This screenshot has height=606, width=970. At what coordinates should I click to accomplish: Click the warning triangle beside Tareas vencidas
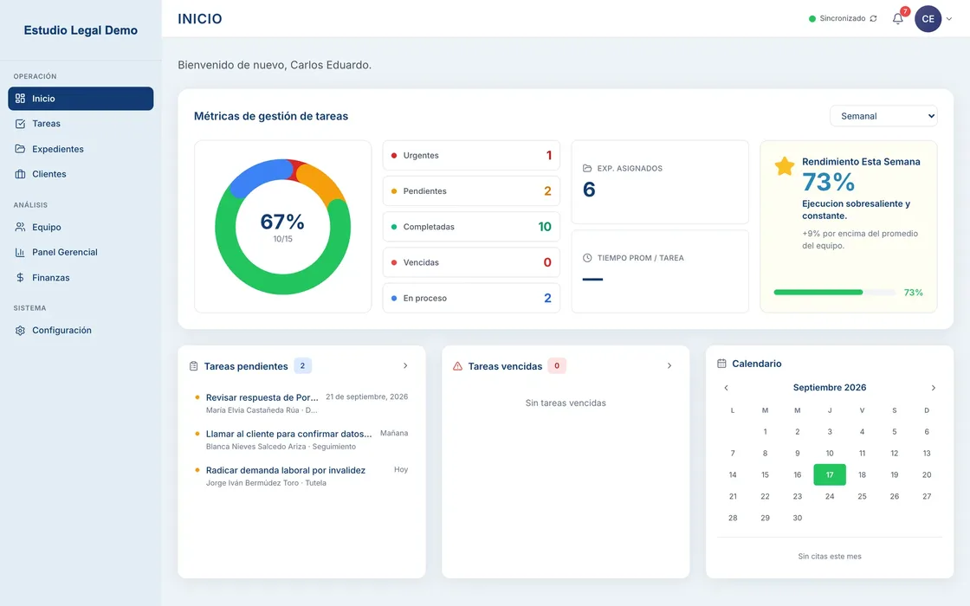tap(458, 366)
